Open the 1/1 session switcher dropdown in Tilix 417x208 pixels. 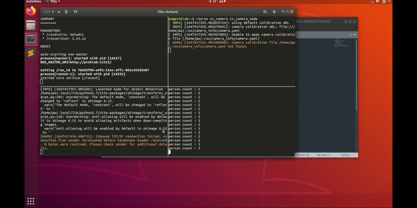(x=49, y=12)
